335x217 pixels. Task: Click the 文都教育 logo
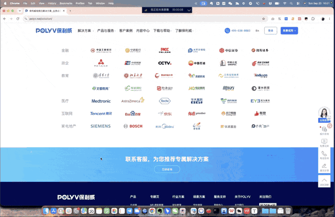click(100, 88)
